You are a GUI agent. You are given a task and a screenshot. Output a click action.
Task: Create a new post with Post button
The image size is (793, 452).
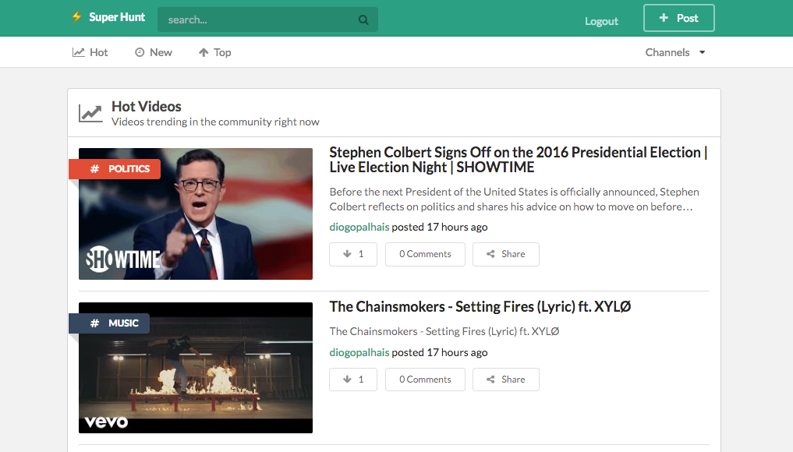click(x=678, y=18)
